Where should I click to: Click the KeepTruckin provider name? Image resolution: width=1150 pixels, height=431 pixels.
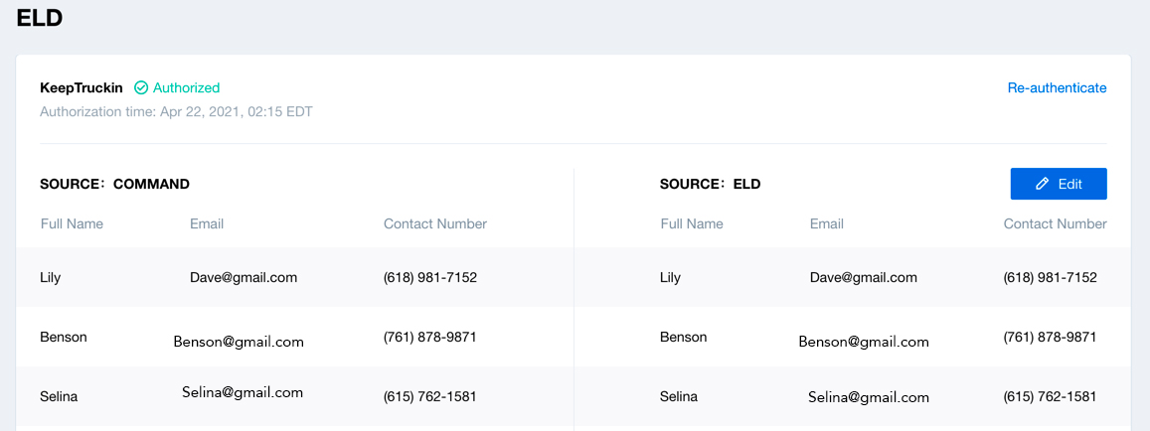(82, 87)
